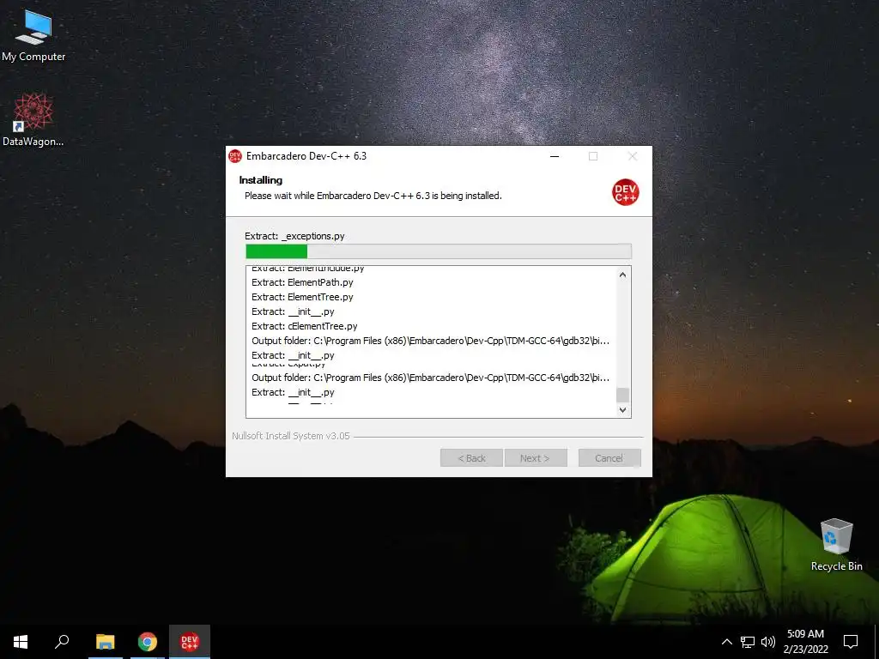Click the 'Nullsoft Install System v3.05' text
879x659 pixels.
290,436
